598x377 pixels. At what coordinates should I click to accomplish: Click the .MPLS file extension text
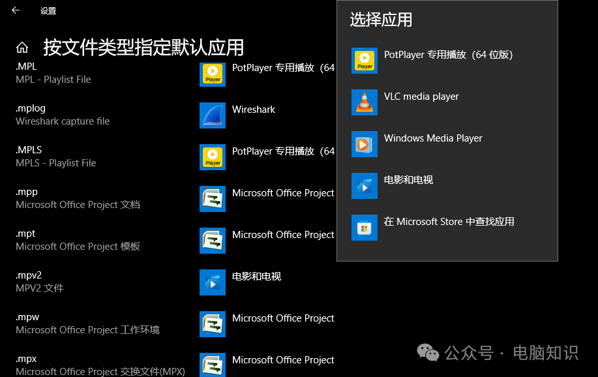pyautogui.click(x=29, y=150)
